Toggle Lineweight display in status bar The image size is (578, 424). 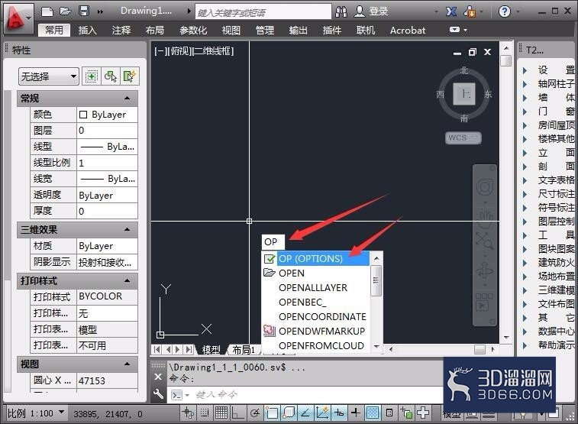coord(355,413)
